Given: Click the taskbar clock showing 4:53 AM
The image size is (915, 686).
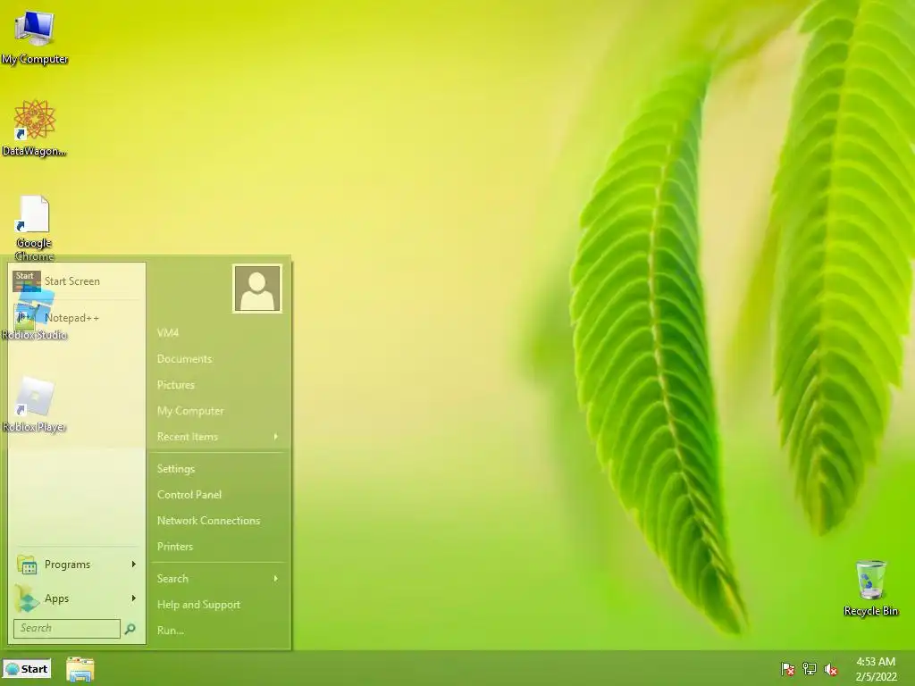Looking at the screenshot, I should 876,669.
